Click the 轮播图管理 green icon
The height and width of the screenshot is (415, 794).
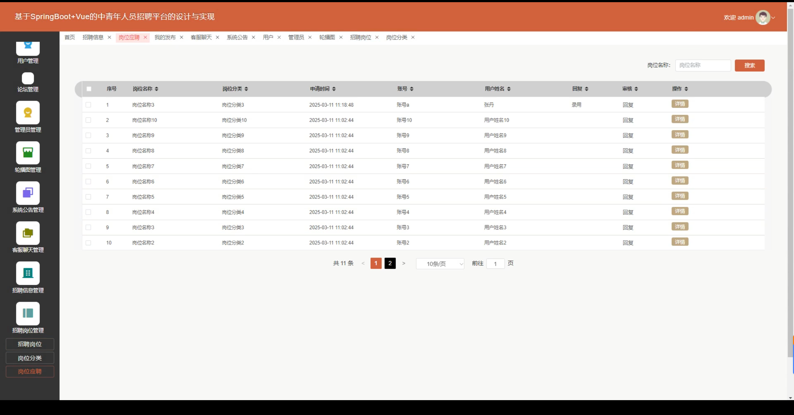tap(28, 153)
